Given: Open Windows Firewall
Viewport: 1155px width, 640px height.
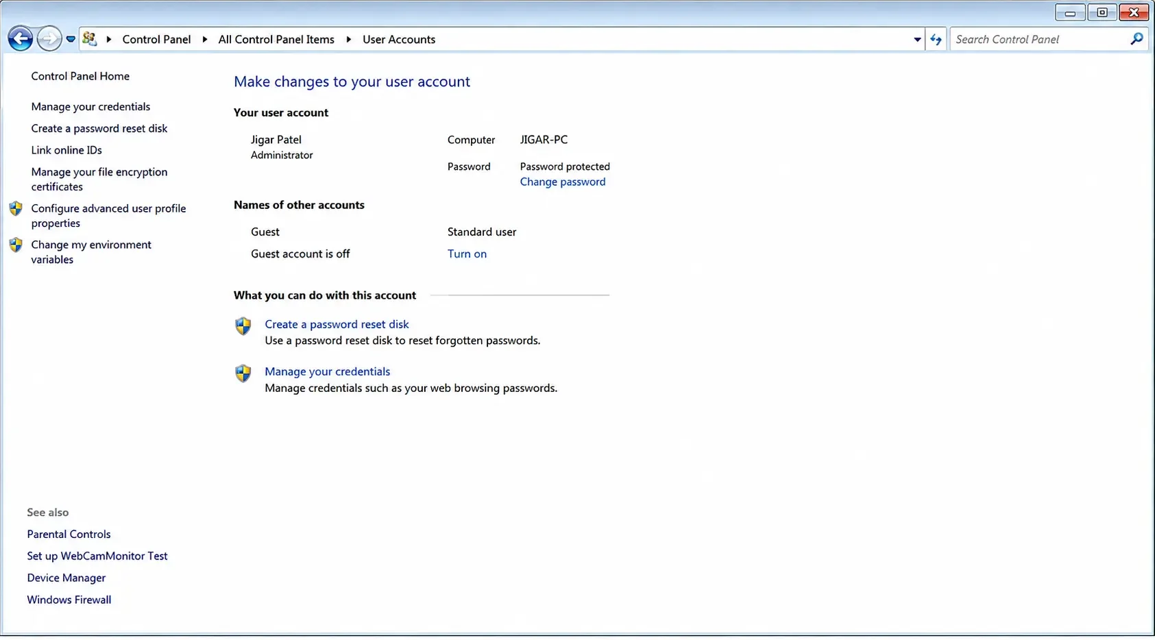Looking at the screenshot, I should coord(69,600).
